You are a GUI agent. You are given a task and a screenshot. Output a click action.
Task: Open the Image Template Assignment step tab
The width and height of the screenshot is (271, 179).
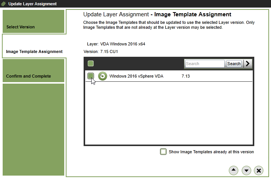click(34, 46)
